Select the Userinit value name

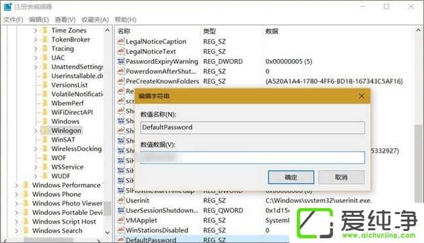point(137,201)
